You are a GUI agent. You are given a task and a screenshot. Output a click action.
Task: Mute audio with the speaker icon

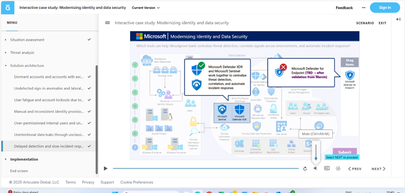click(315, 168)
